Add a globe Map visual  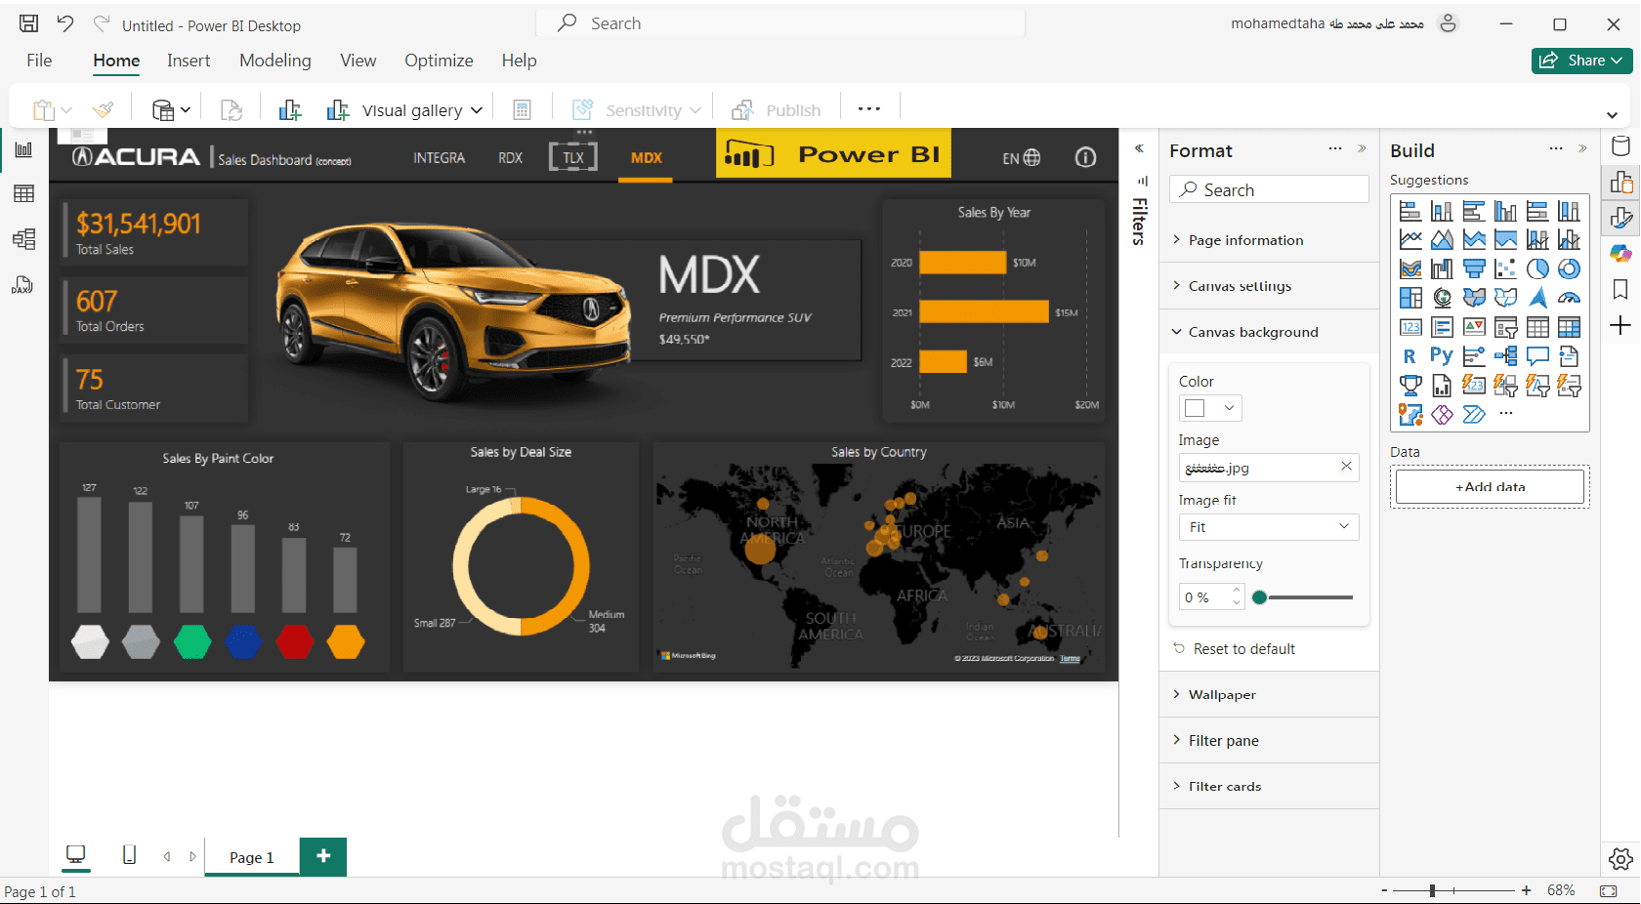coord(1442,298)
